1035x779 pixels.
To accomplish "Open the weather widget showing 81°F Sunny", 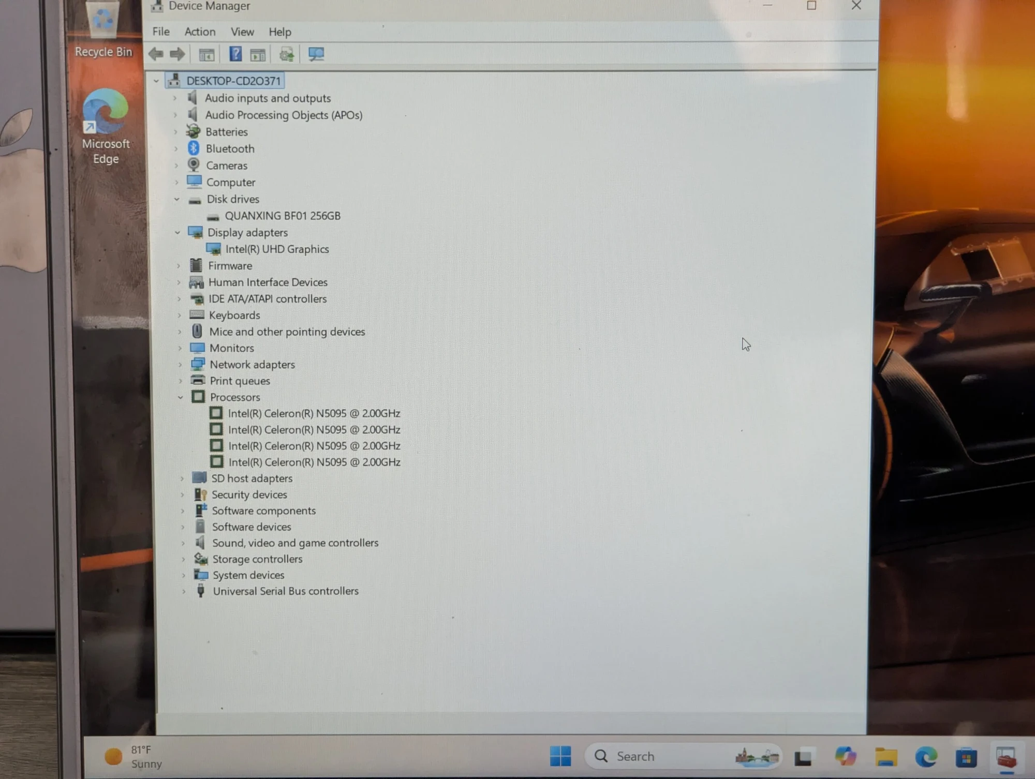I will point(134,757).
